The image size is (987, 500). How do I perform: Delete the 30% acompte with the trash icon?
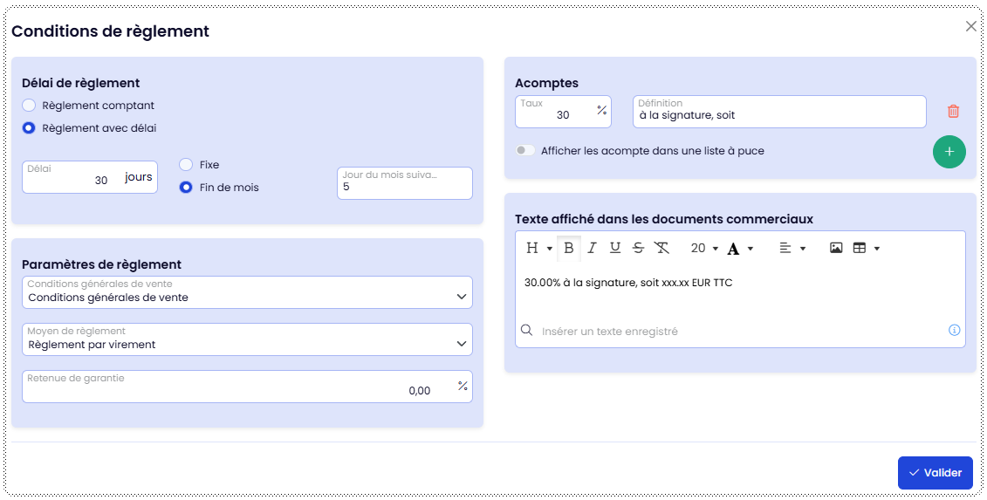point(953,112)
